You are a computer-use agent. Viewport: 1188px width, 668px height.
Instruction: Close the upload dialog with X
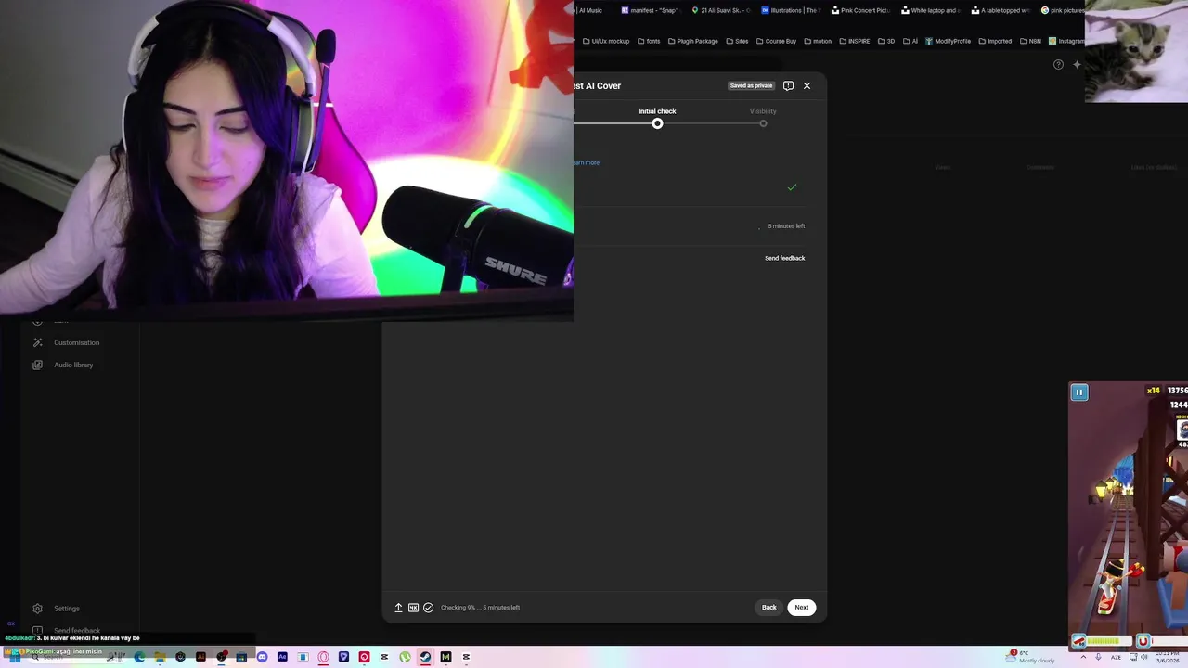click(807, 85)
